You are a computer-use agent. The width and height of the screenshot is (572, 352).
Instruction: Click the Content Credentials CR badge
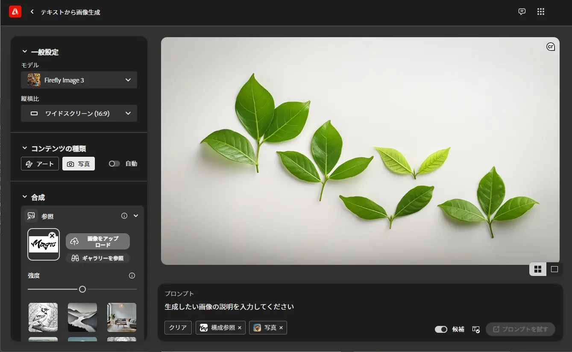(x=551, y=47)
